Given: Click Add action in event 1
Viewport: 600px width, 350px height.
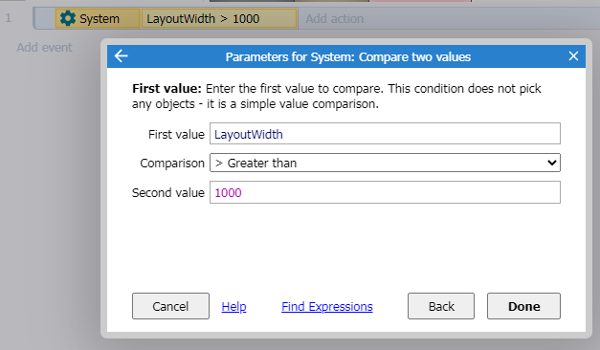Looking at the screenshot, I should [x=334, y=18].
